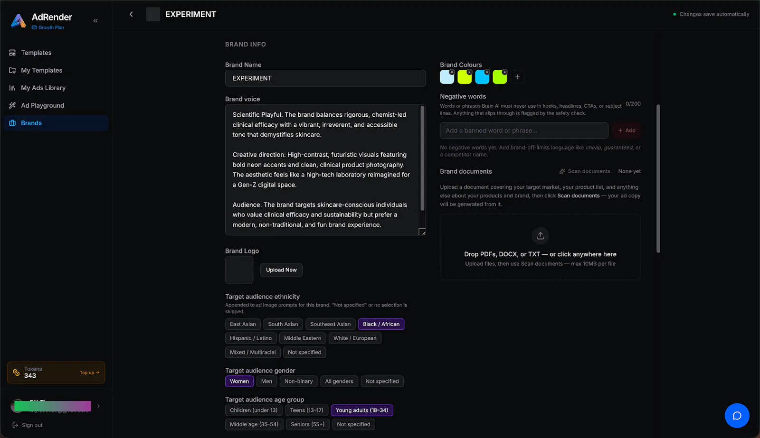Remove the lime green brand colour
This screenshot has height=438, width=760.
click(x=505, y=72)
